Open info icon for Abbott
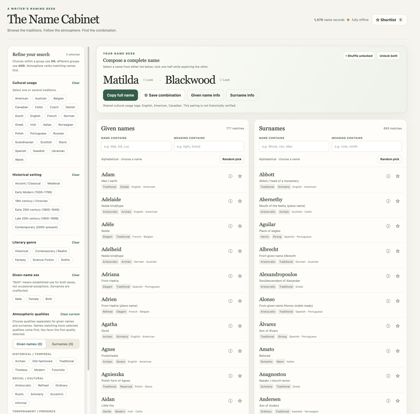The height and width of the screenshot is (414, 420). 388,176
